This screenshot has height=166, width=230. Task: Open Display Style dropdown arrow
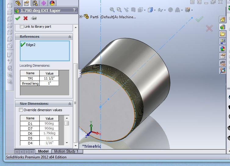[x=155, y=10]
